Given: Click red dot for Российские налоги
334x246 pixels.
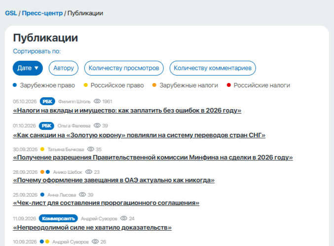Looking at the screenshot, I should tap(229, 85).
